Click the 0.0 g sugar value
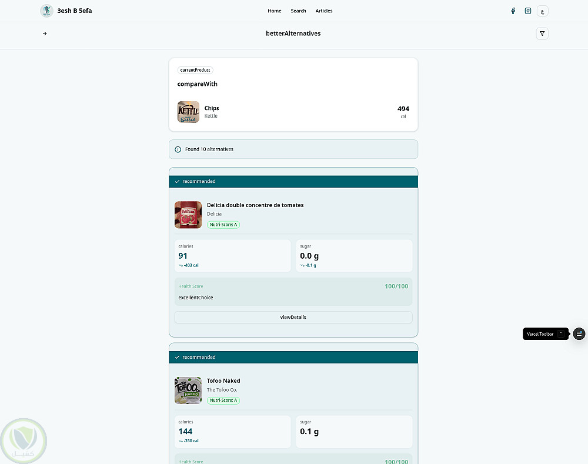 [x=309, y=256]
